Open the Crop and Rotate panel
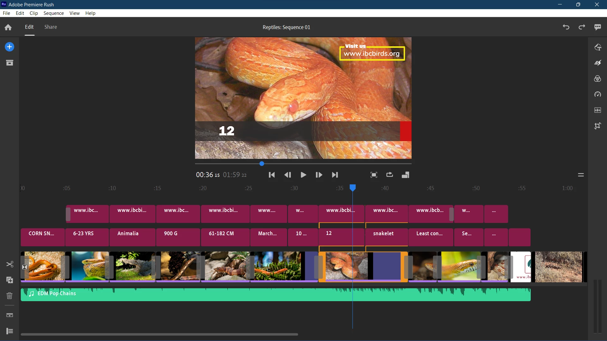 pos(598,126)
